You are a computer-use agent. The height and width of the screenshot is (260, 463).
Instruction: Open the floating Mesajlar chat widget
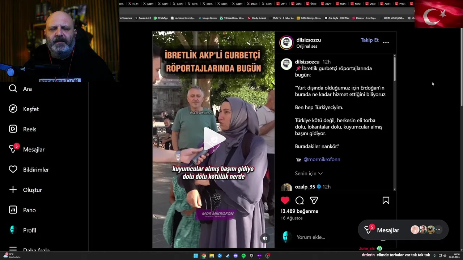403,230
